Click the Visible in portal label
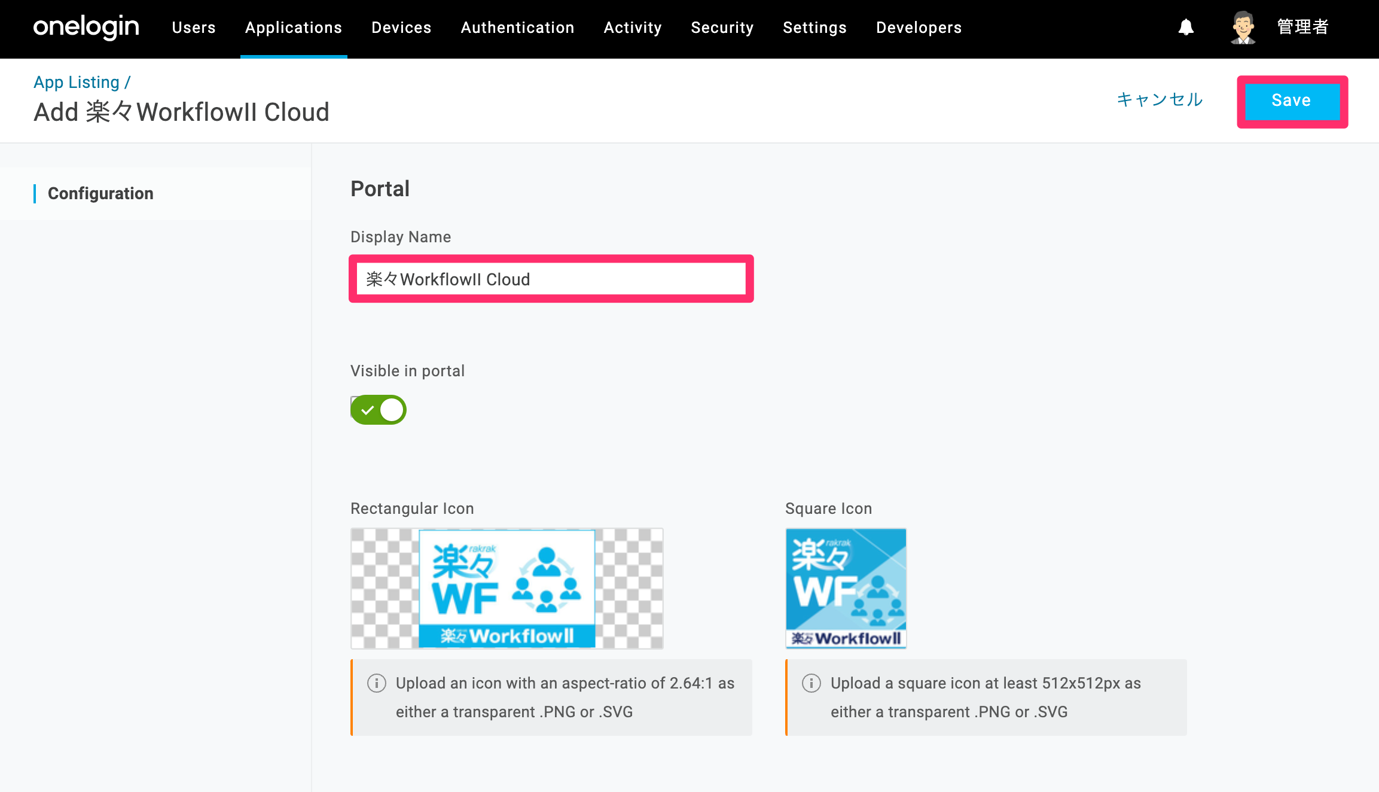 tap(407, 371)
